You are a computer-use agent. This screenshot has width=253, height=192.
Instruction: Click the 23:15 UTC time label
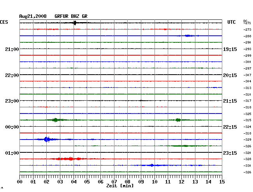(230, 153)
